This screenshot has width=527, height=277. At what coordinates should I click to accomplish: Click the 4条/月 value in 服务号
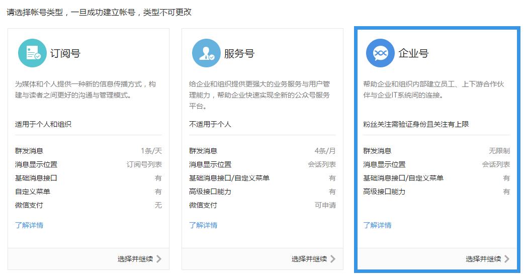click(325, 151)
